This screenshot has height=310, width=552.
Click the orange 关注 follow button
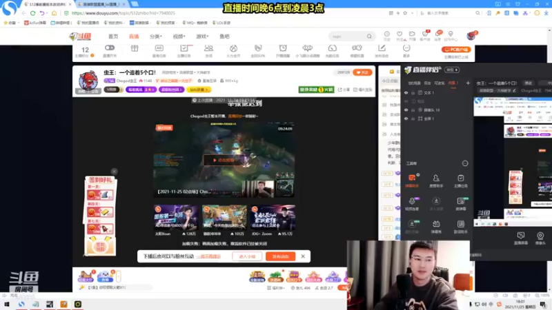(x=362, y=72)
